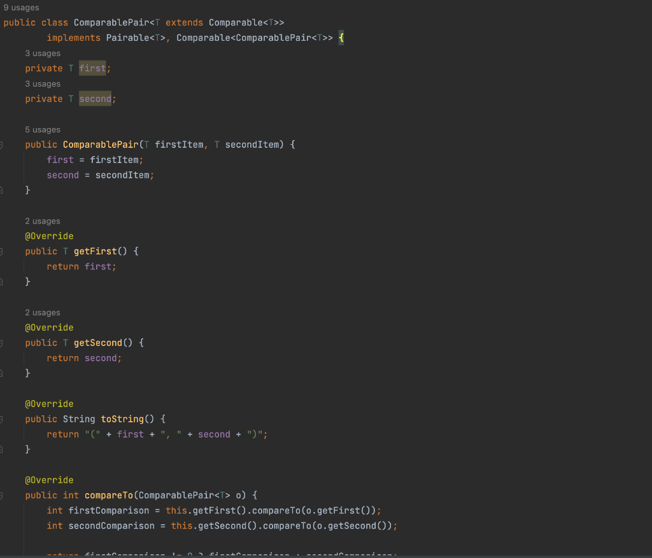Click the compareTo method name declaration
The image size is (652, 558).
108,495
